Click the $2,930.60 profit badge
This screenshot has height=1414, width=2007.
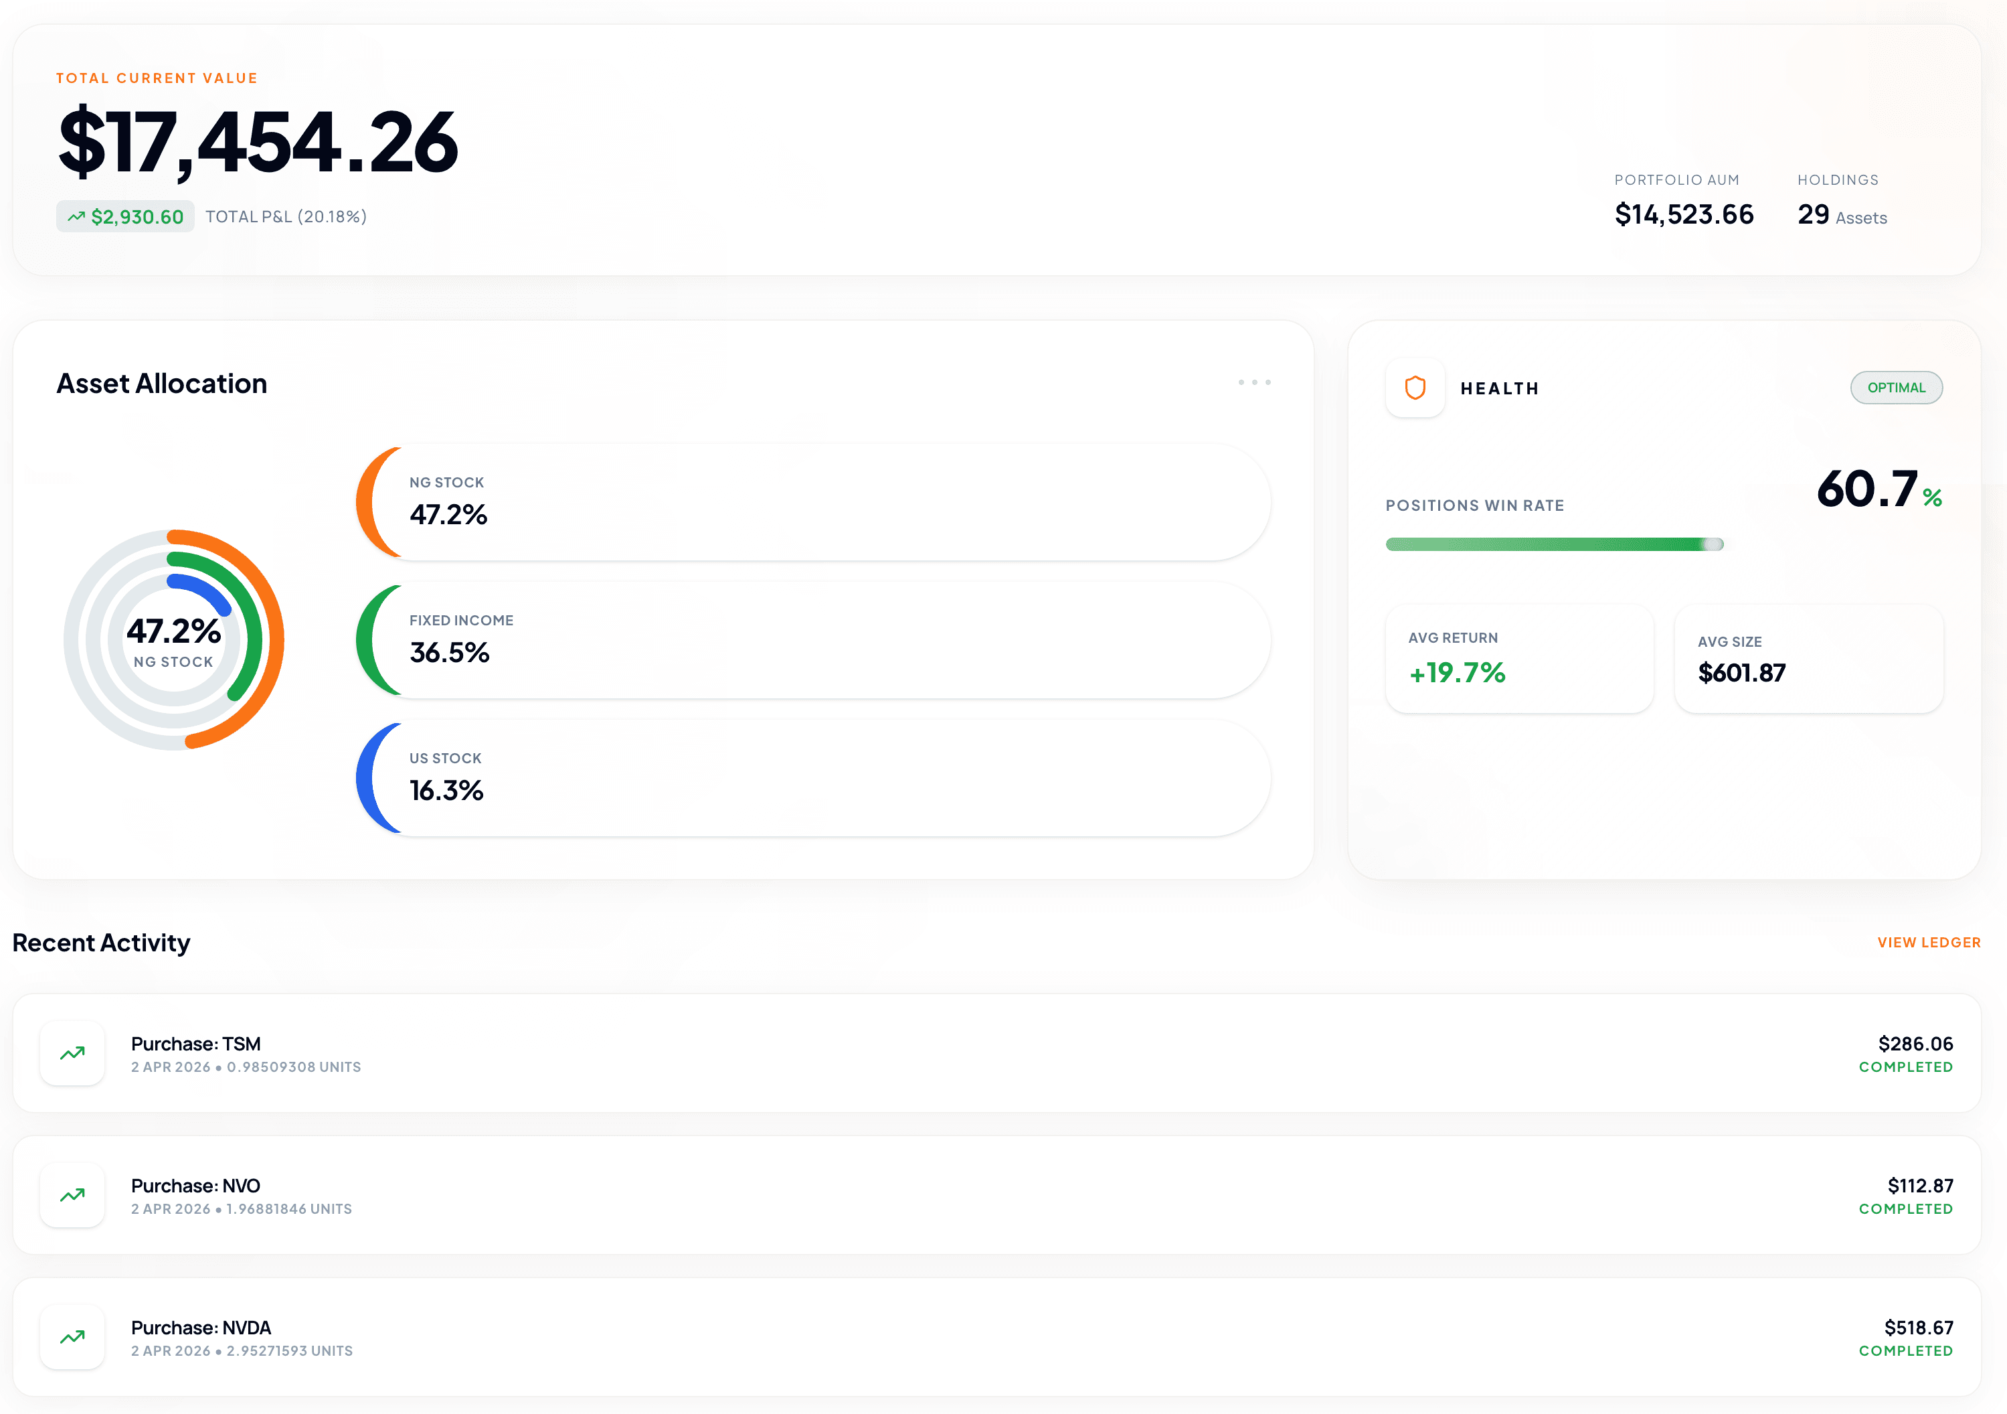coord(125,216)
